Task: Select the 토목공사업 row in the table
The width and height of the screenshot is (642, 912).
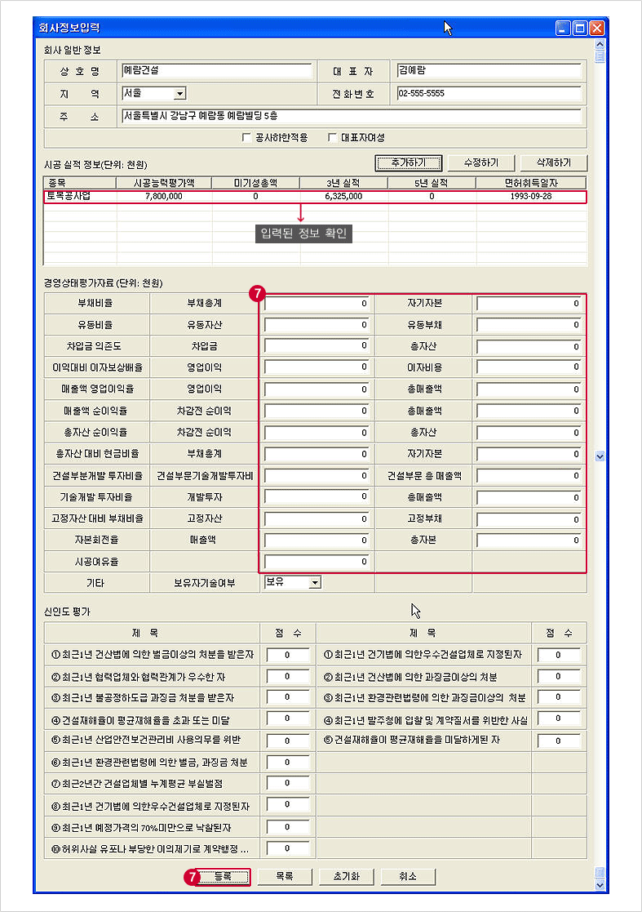Action: tap(315, 197)
